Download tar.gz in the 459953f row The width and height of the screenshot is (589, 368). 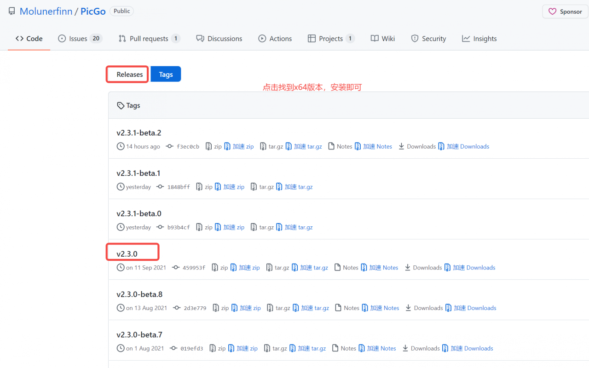pyautogui.click(x=277, y=268)
